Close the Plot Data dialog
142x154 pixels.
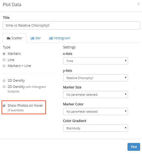[x=139, y=4]
